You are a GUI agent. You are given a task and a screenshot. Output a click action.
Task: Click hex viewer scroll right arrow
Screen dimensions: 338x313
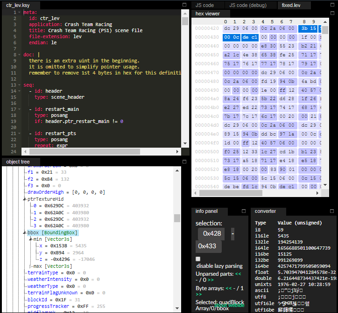click(x=317, y=193)
